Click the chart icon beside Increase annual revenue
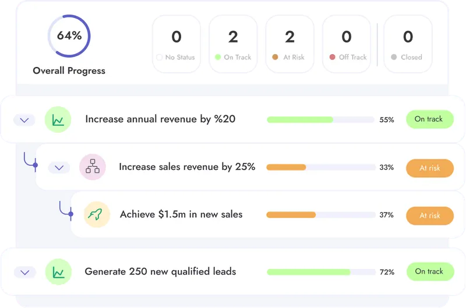This screenshot has height=308, width=466. point(58,120)
